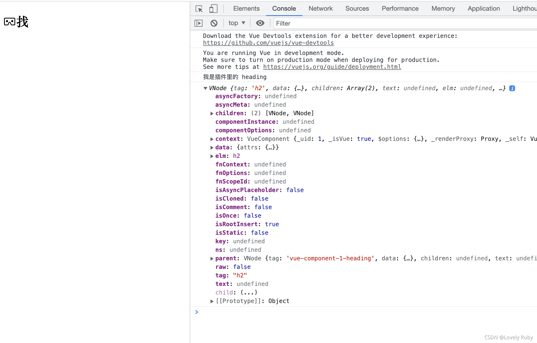This screenshot has height=343, width=537.
Task: Expand the children array entry
Action: coord(212,113)
